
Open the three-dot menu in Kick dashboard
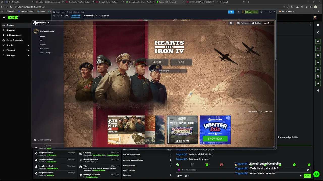(x=310, y=24)
